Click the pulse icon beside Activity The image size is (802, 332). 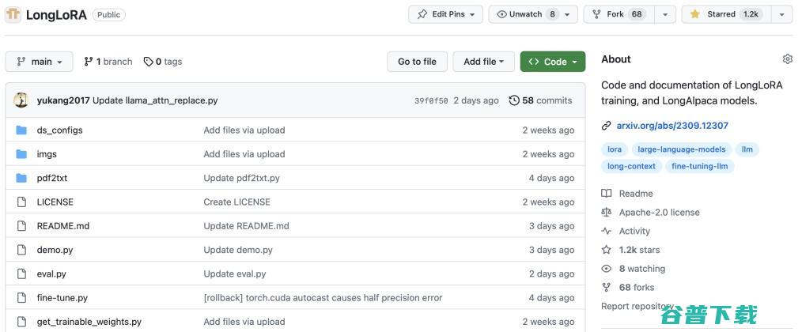pyautogui.click(x=606, y=232)
